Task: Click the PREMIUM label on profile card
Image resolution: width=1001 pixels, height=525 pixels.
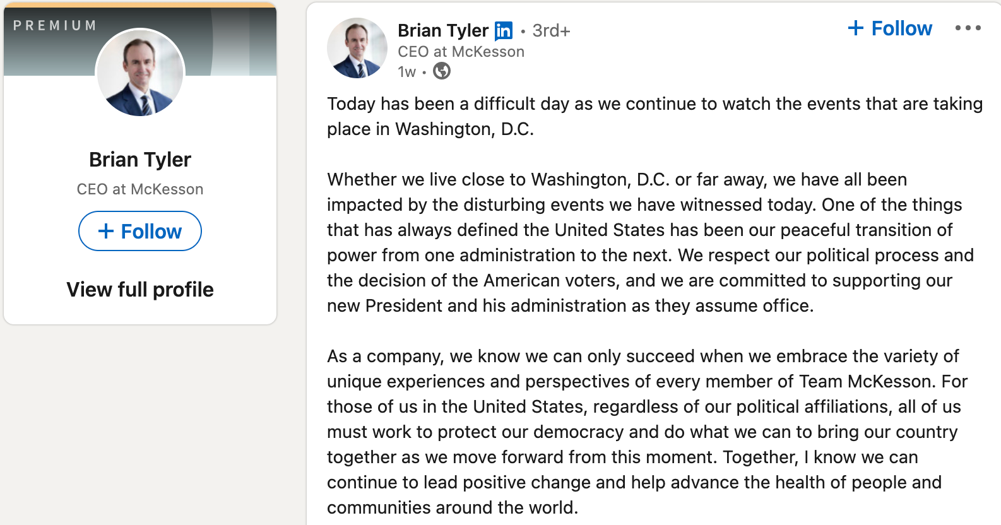Action: [x=55, y=25]
